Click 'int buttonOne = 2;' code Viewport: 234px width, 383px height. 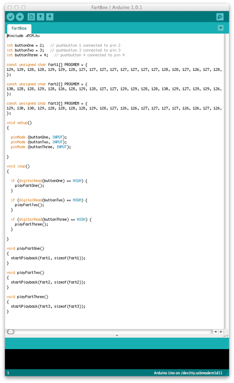[25, 45]
